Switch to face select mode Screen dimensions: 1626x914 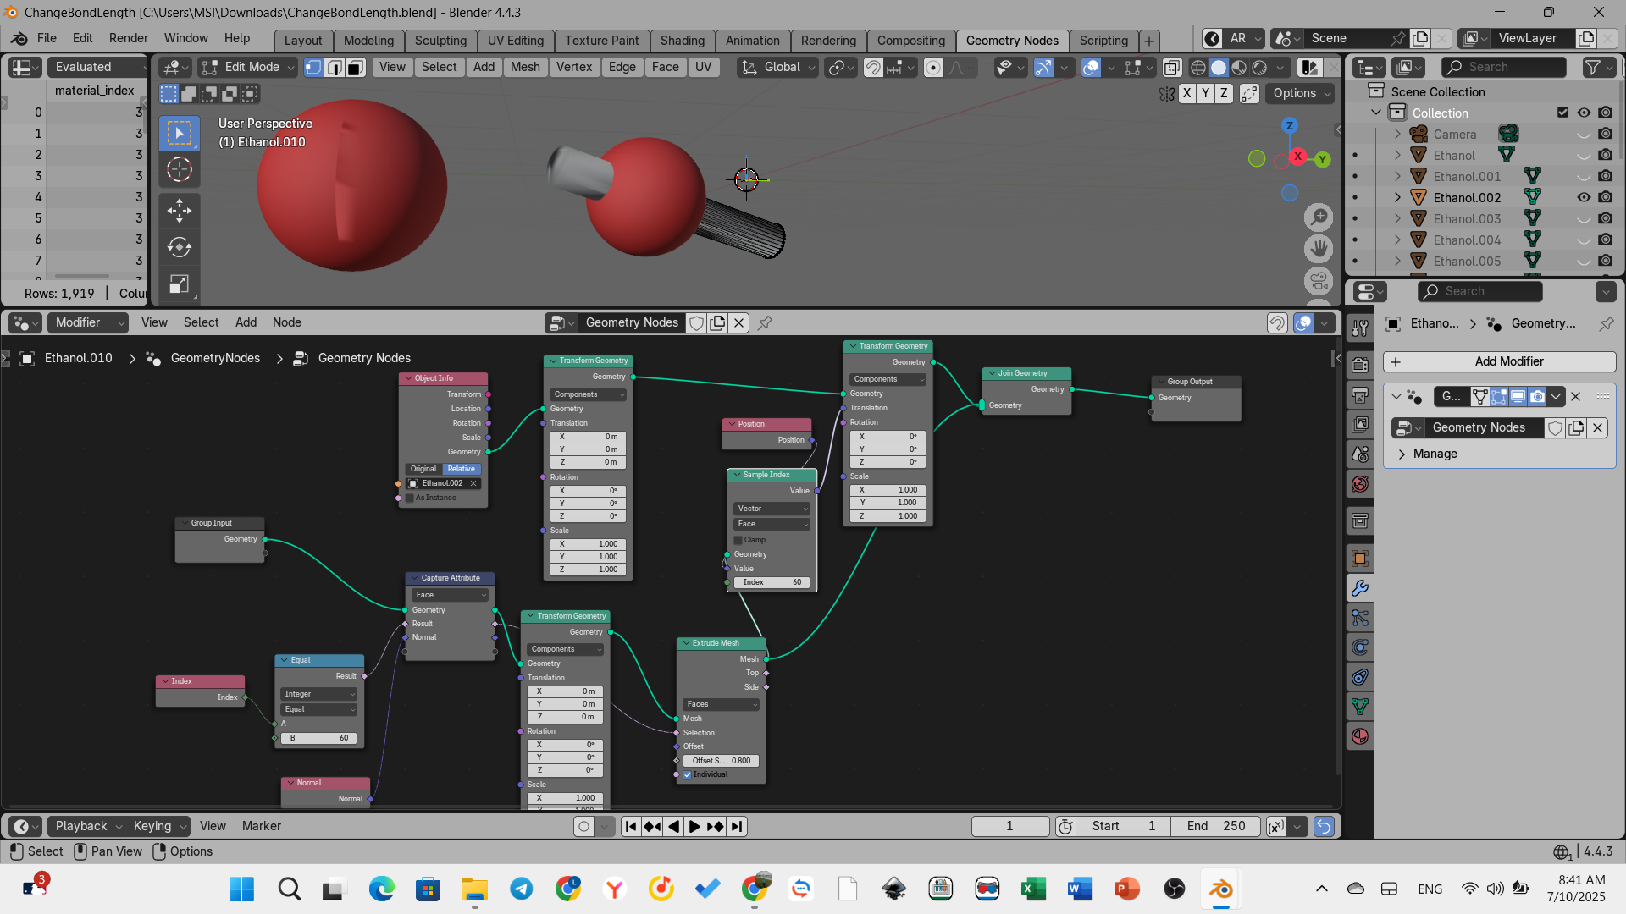coord(356,67)
